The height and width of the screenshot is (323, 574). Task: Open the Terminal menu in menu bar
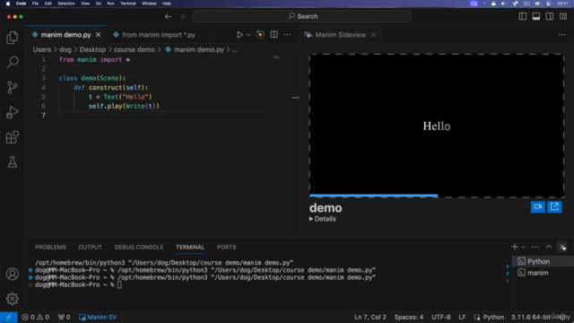128,4
